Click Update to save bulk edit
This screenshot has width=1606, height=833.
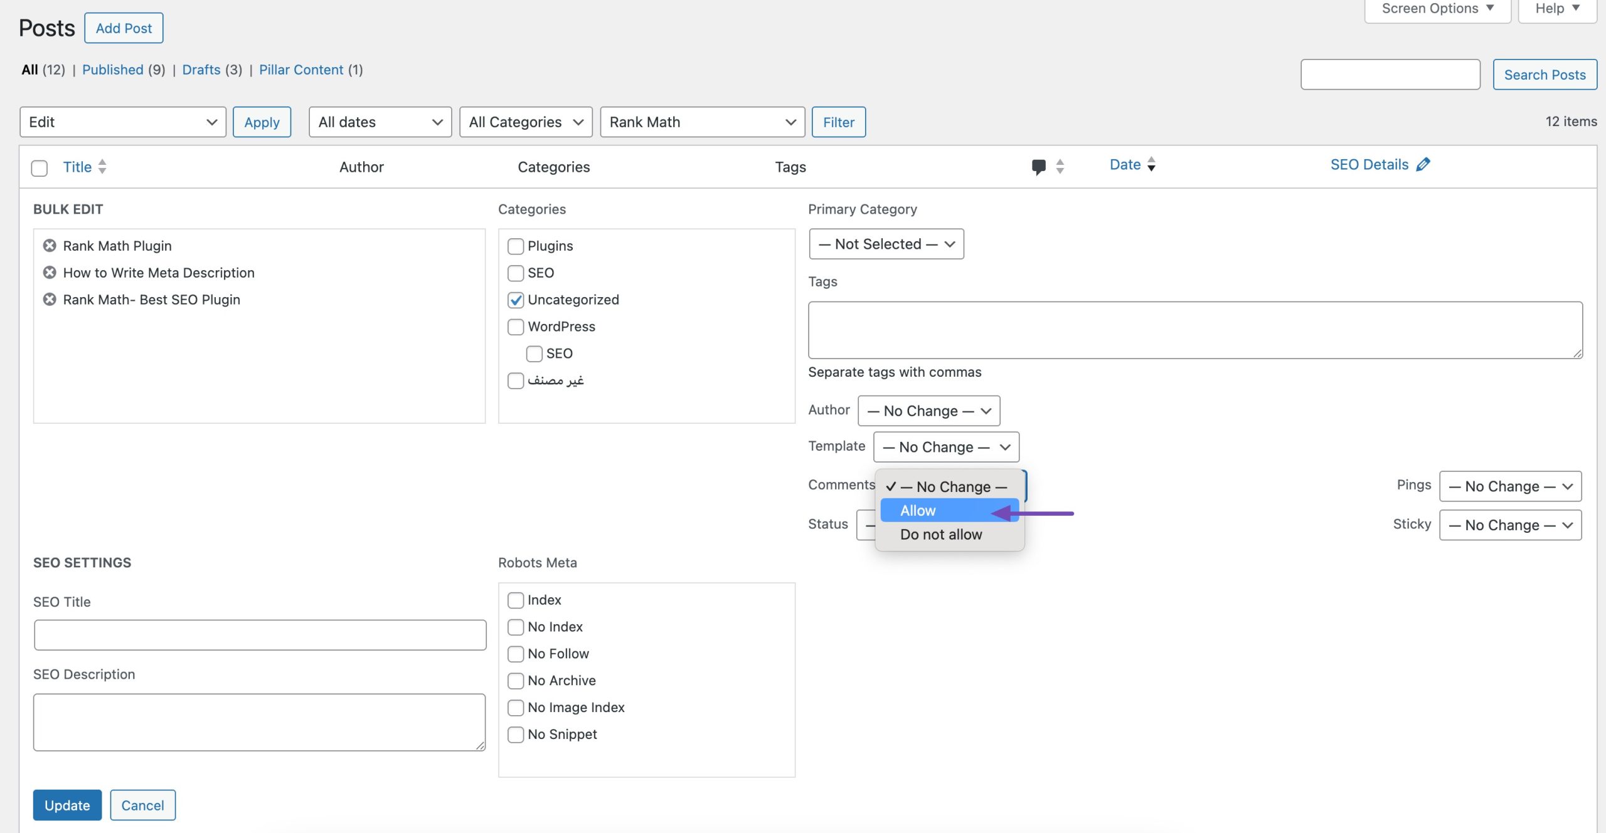tap(67, 805)
